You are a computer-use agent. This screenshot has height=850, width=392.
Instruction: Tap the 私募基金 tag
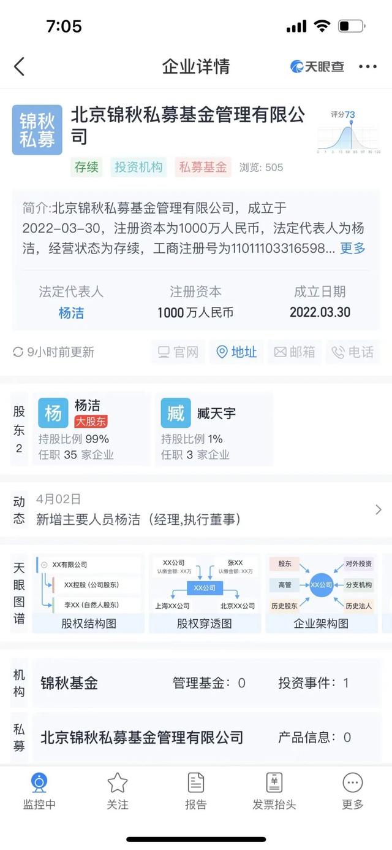pos(203,167)
